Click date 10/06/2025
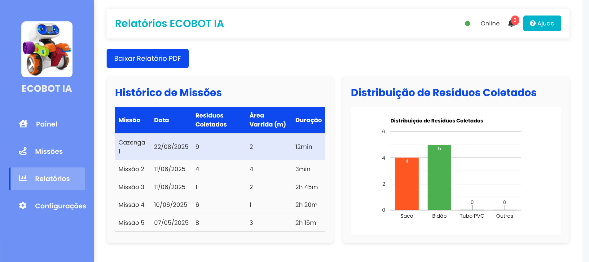 coord(170,205)
